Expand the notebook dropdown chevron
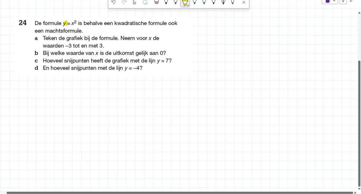Viewport: 361px width, 194px height. 334,1
